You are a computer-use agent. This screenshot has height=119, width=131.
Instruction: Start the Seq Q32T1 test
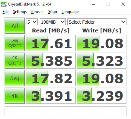click(15, 43)
